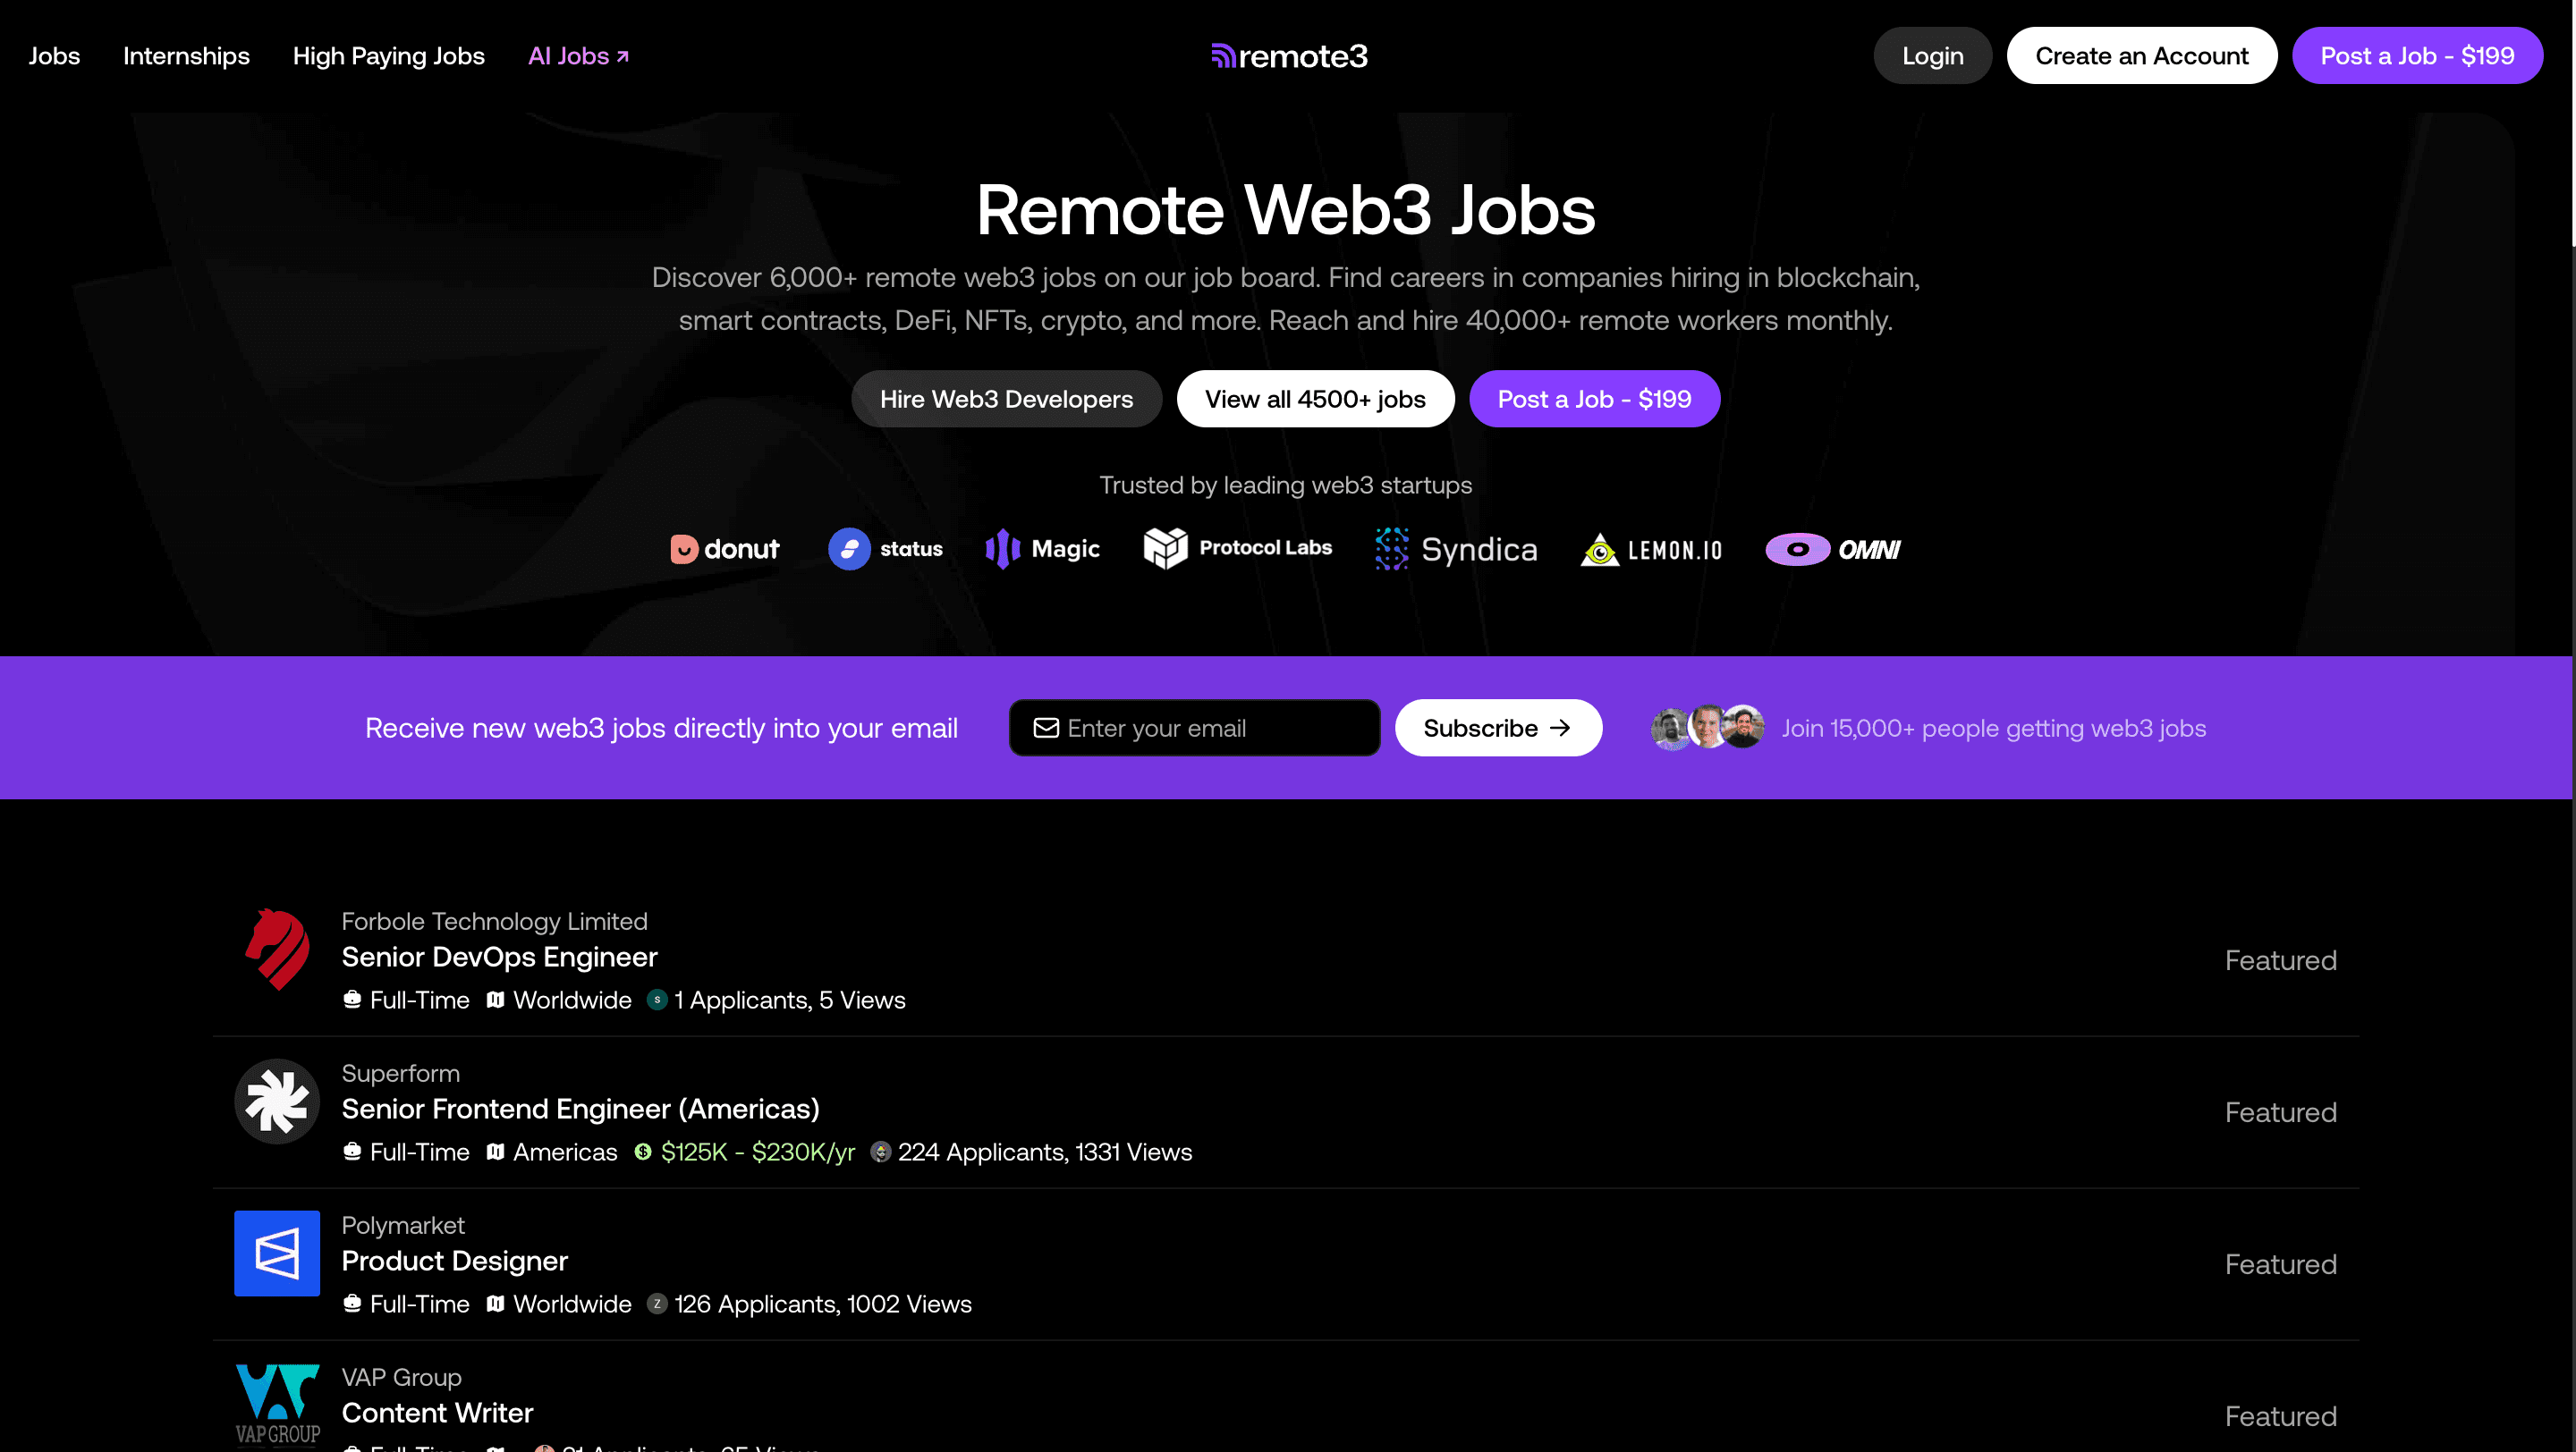Click the status company logo
2576x1452 pixels.
(885, 549)
